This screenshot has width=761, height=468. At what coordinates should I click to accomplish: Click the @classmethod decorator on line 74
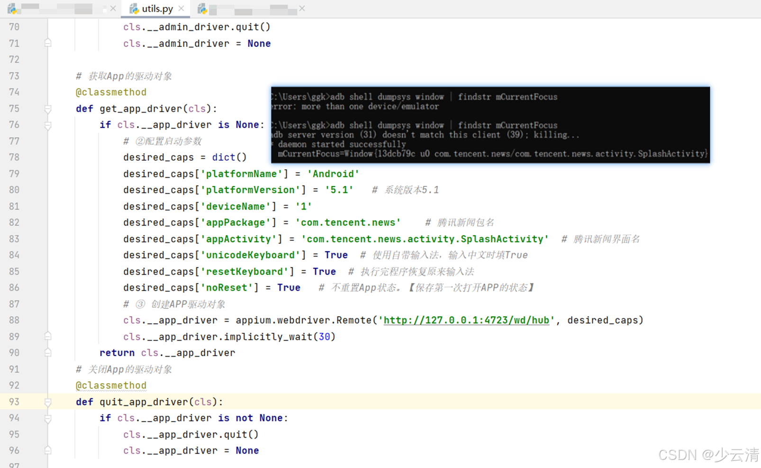[111, 92]
